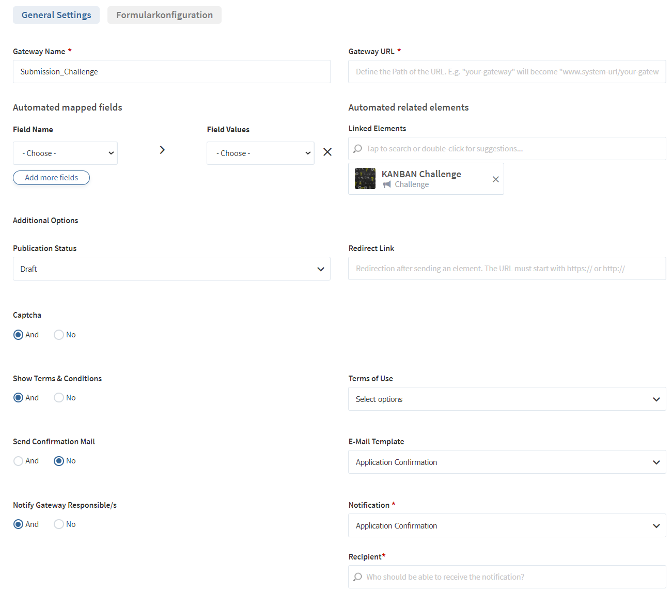Click the Add more fields button

click(52, 178)
